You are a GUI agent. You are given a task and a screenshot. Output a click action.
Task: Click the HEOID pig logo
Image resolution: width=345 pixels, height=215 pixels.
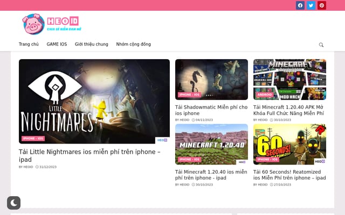pyautogui.click(x=52, y=24)
